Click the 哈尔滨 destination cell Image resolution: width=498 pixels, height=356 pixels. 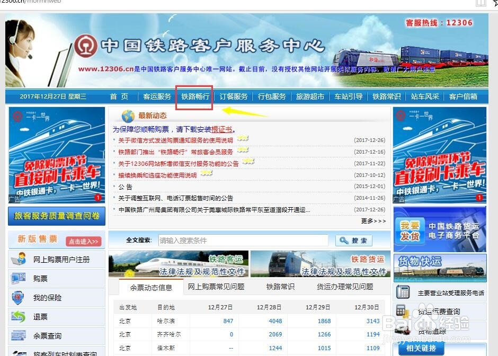point(166,321)
